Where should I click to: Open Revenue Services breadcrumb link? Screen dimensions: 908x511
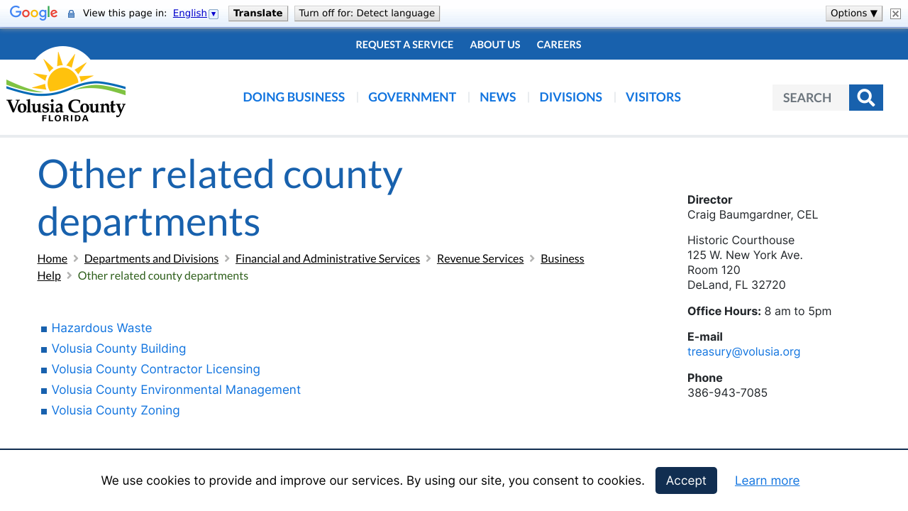480,258
